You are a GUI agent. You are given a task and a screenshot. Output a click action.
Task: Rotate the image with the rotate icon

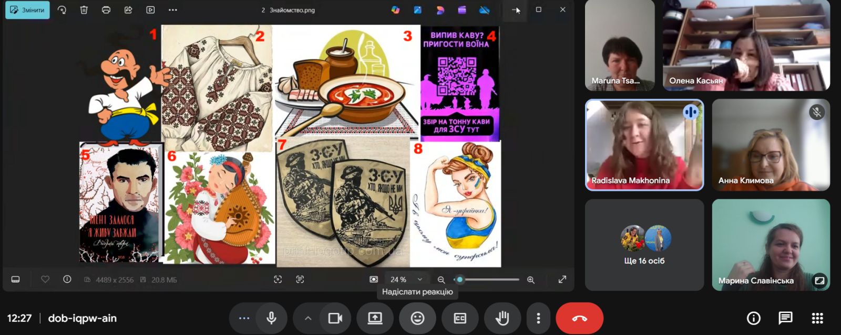62,10
